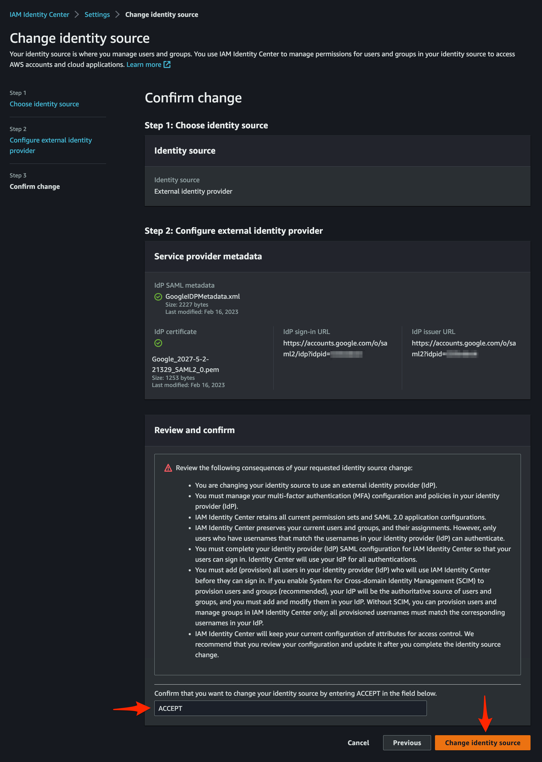This screenshot has width=542, height=762.
Task: Select the Google_2027-5-2-21329_SAML2_0.pem certificate name
Action: pos(186,364)
